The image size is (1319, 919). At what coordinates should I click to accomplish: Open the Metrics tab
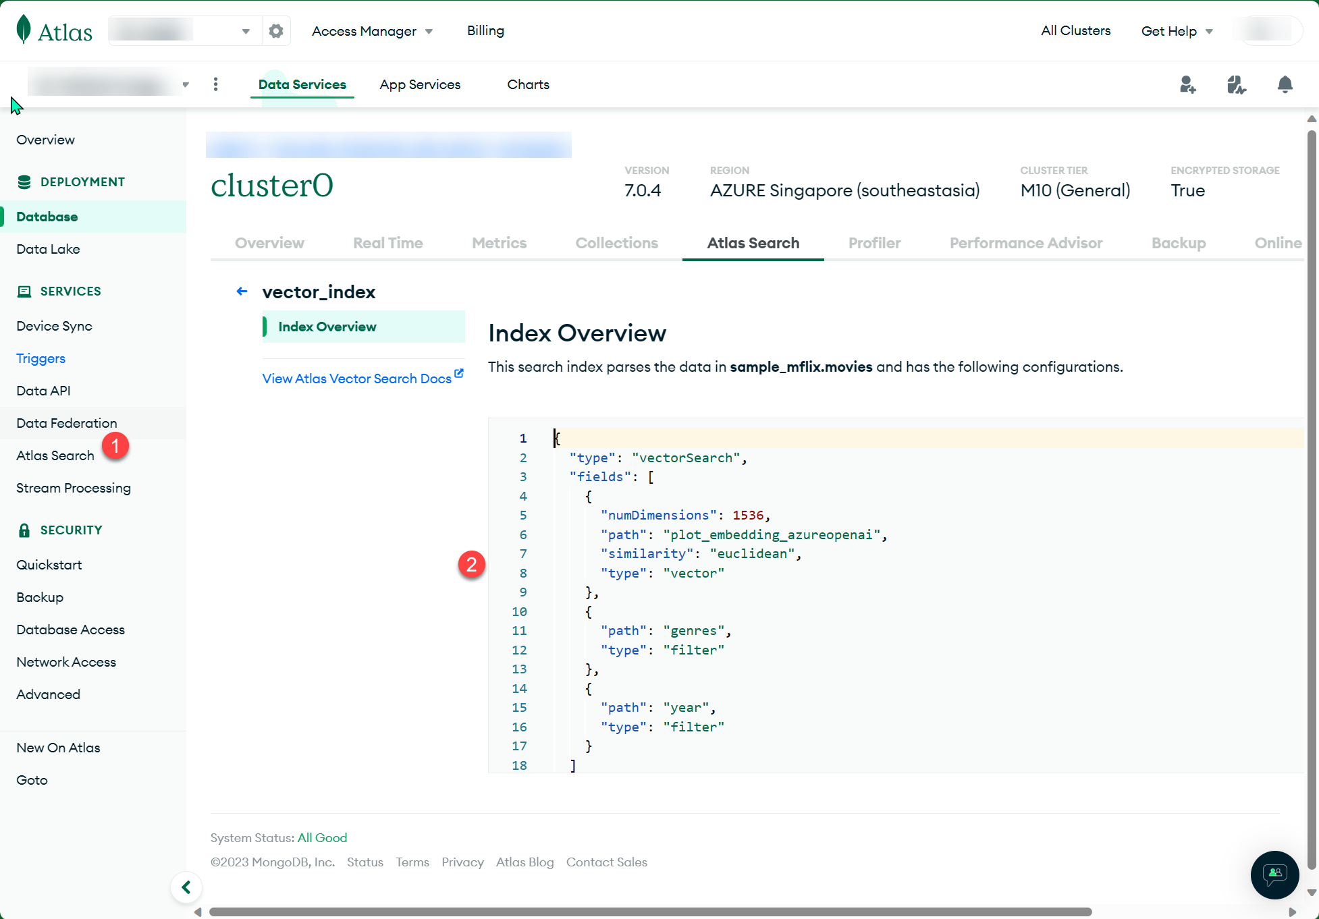(x=499, y=243)
